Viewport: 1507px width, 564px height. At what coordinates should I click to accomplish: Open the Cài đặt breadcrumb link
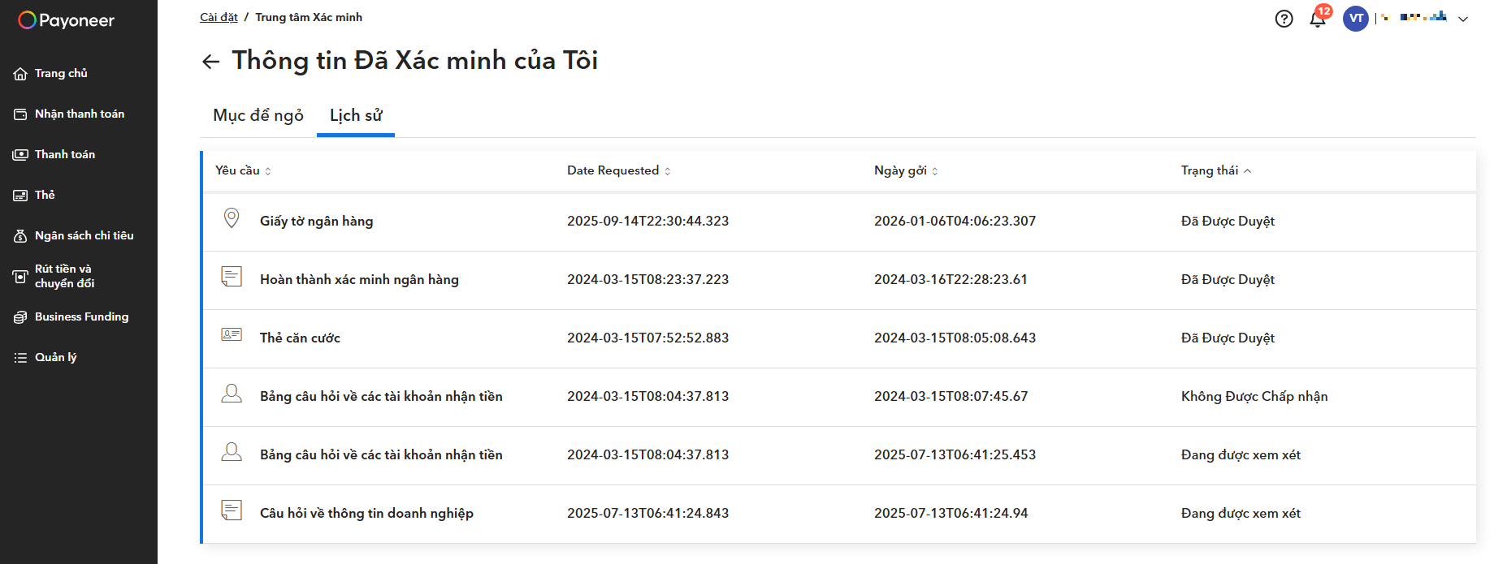pyautogui.click(x=219, y=17)
